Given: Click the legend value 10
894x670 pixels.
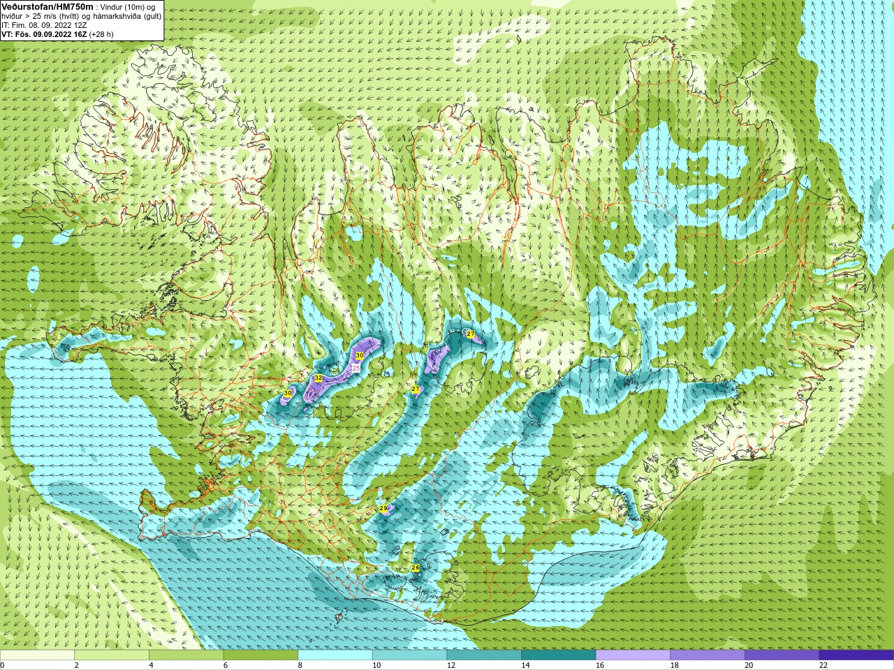Looking at the screenshot, I should (x=376, y=665).
